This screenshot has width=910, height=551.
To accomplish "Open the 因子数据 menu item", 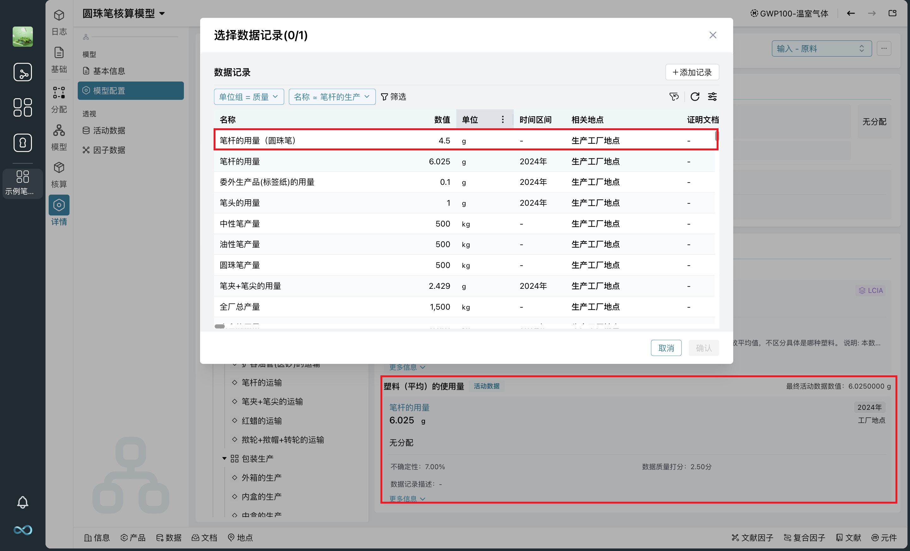I will click(x=109, y=150).
